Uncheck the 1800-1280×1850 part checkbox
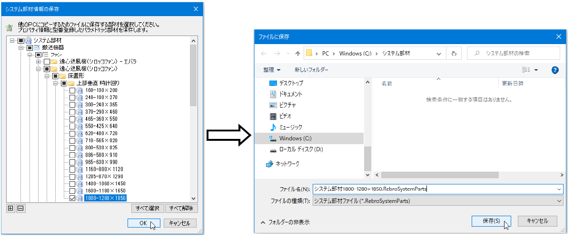Screen dimensions: 574x238 pyautogui.click(x=72, y=198)
